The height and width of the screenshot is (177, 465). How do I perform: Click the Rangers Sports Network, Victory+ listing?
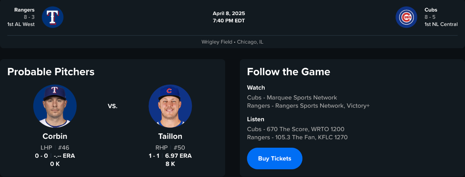(x=308, y=106)
